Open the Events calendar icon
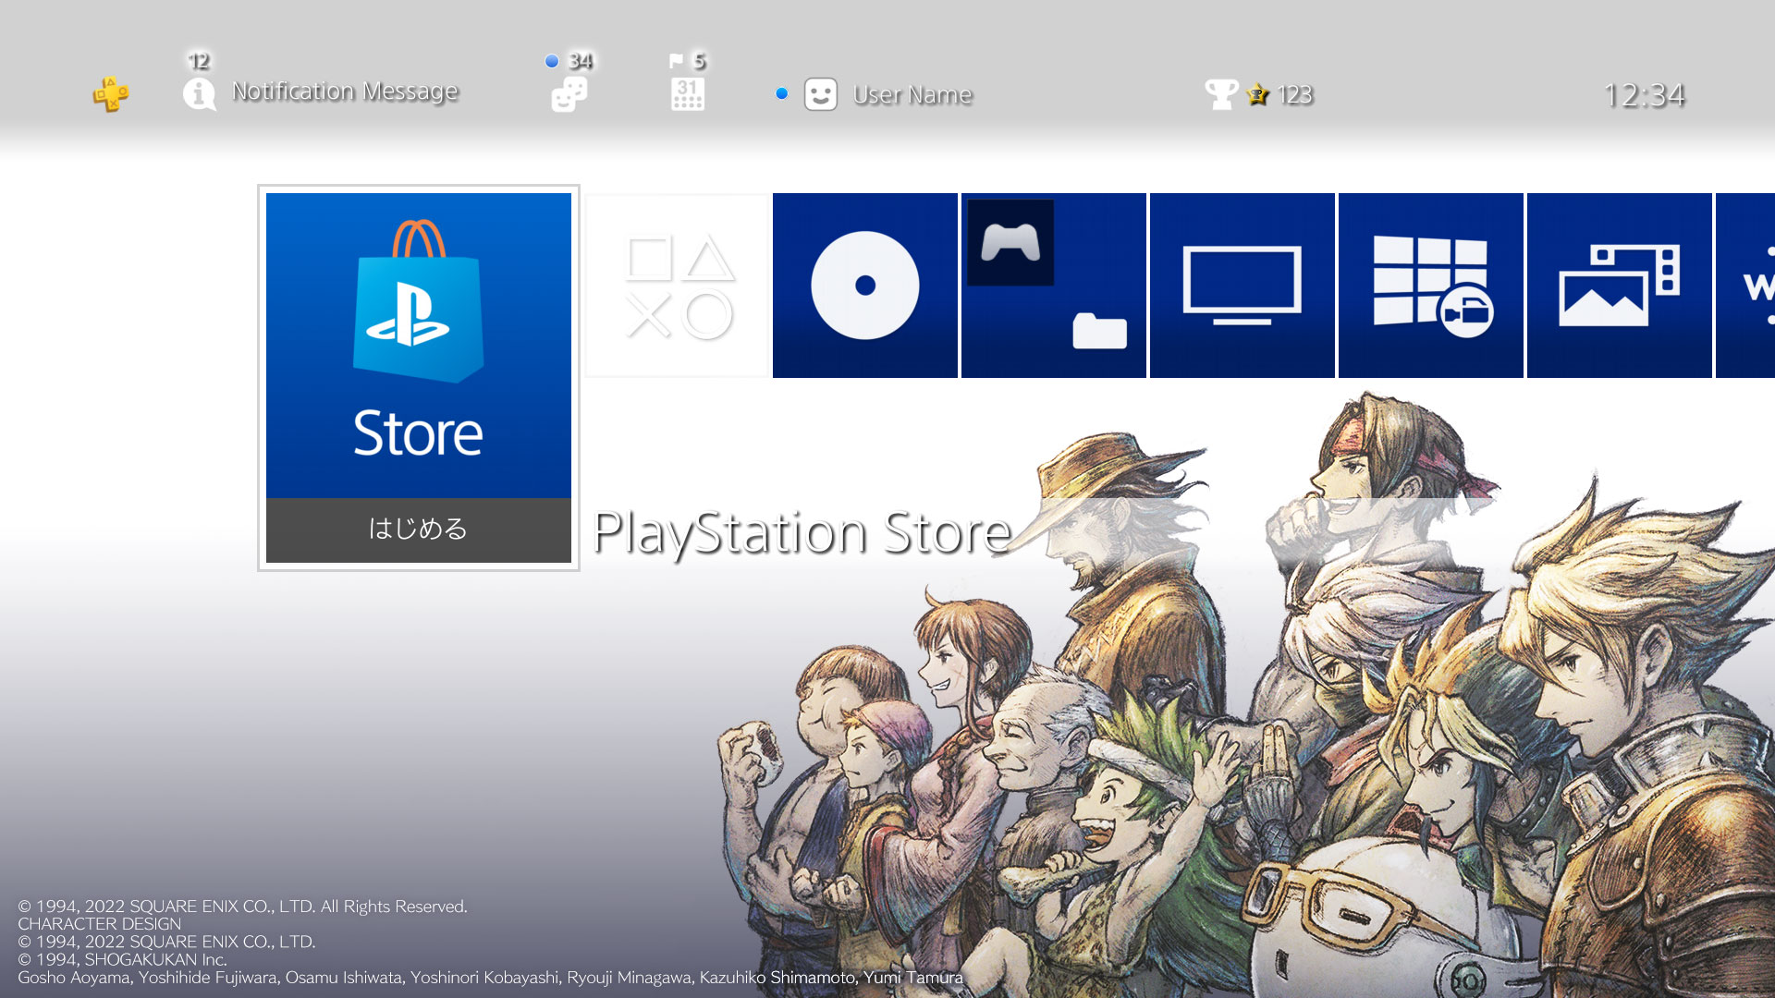The height and width of the screenshot is (998, 1775). pyautogui.click(x=687, y=94)
